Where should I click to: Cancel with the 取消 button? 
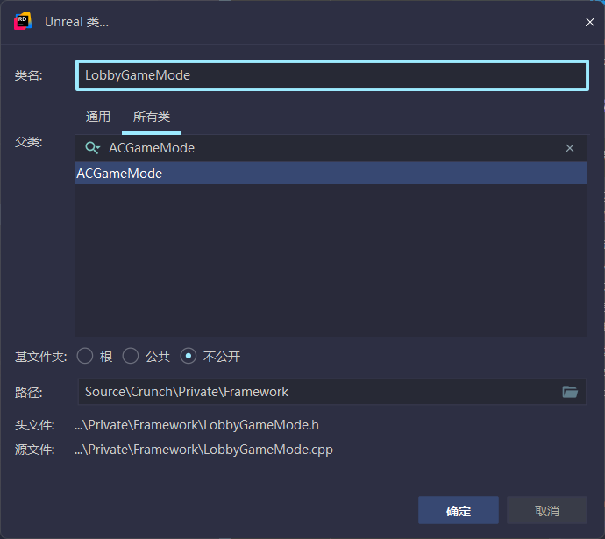point(547,510)
